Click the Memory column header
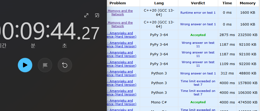Screen dimensions: 260x111 tap(248, 3)
